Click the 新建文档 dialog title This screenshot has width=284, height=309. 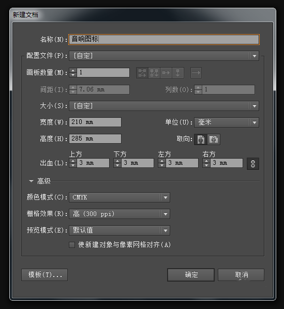pyautogui.click(x=25, y=15)
